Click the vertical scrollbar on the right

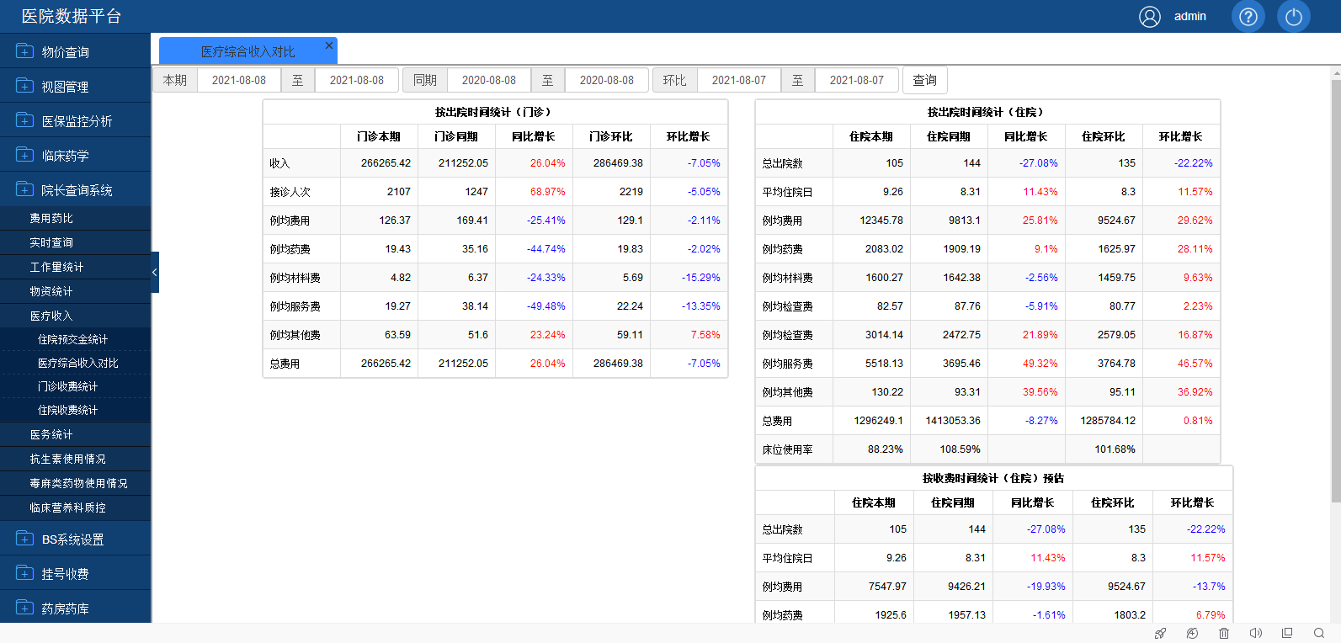coord(1336,286)
